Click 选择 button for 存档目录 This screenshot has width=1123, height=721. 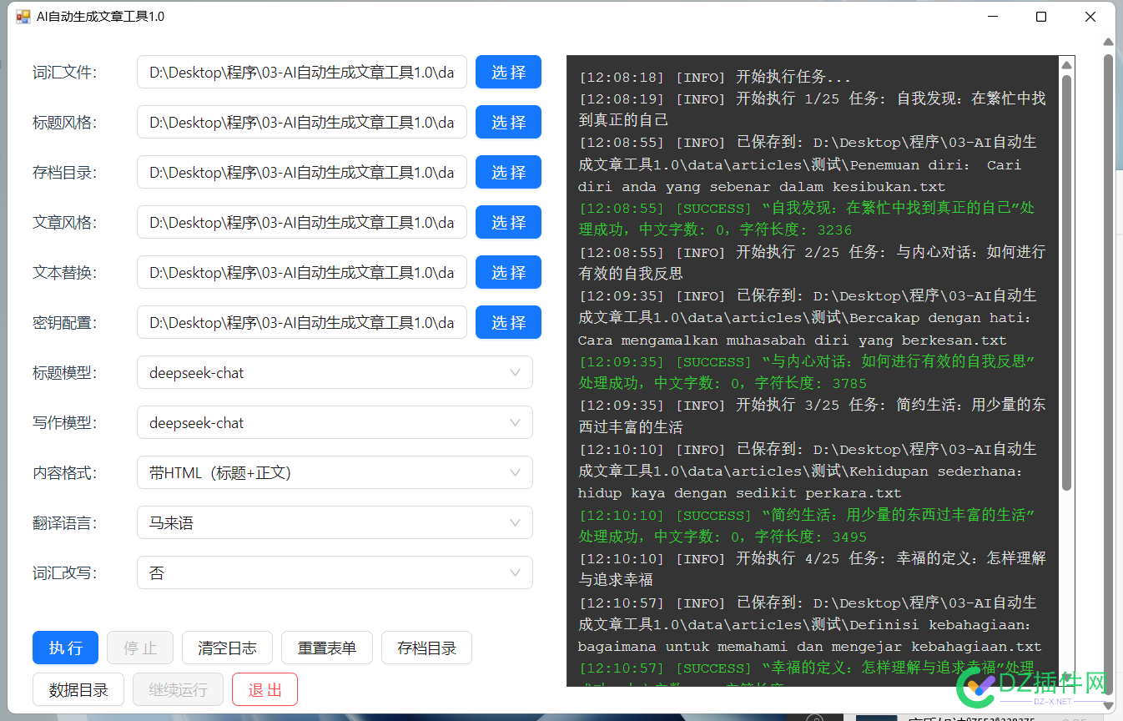coord(508,172)
